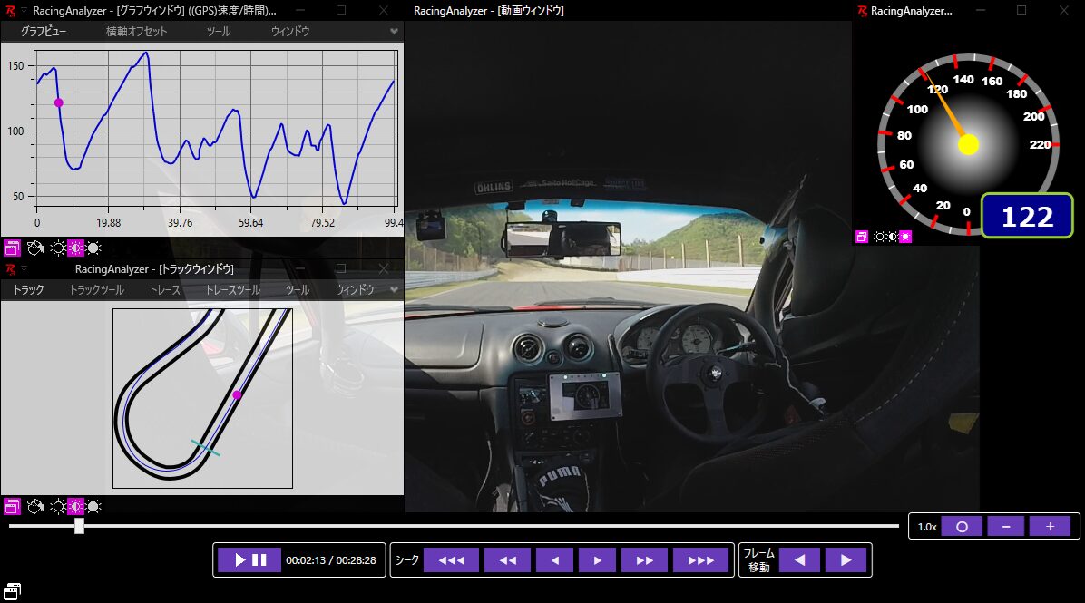Click the paint bucket icon under the graph
Image resolution: width=1085 pixels, height=603 pixels.
click(x=36, y=248)
